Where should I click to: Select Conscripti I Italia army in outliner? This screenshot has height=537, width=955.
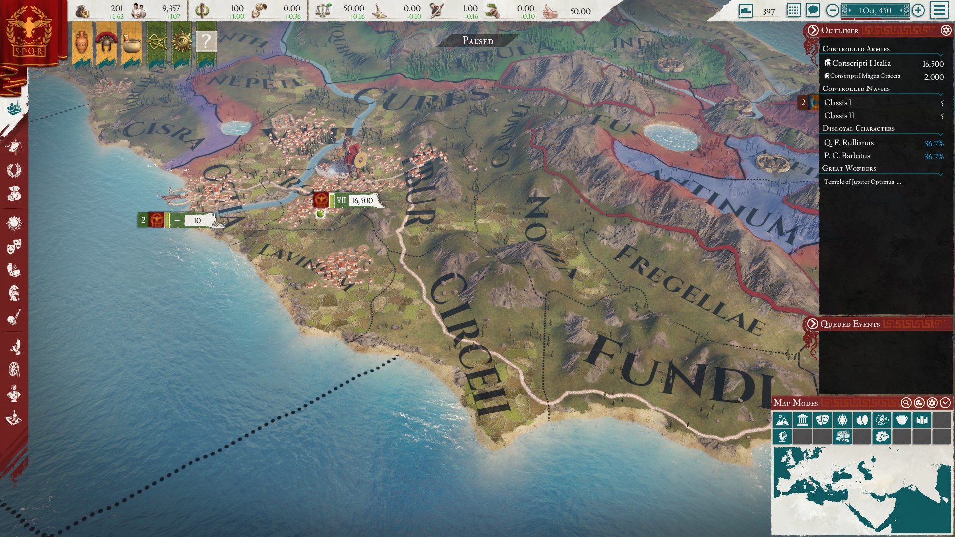coord(883,63)
